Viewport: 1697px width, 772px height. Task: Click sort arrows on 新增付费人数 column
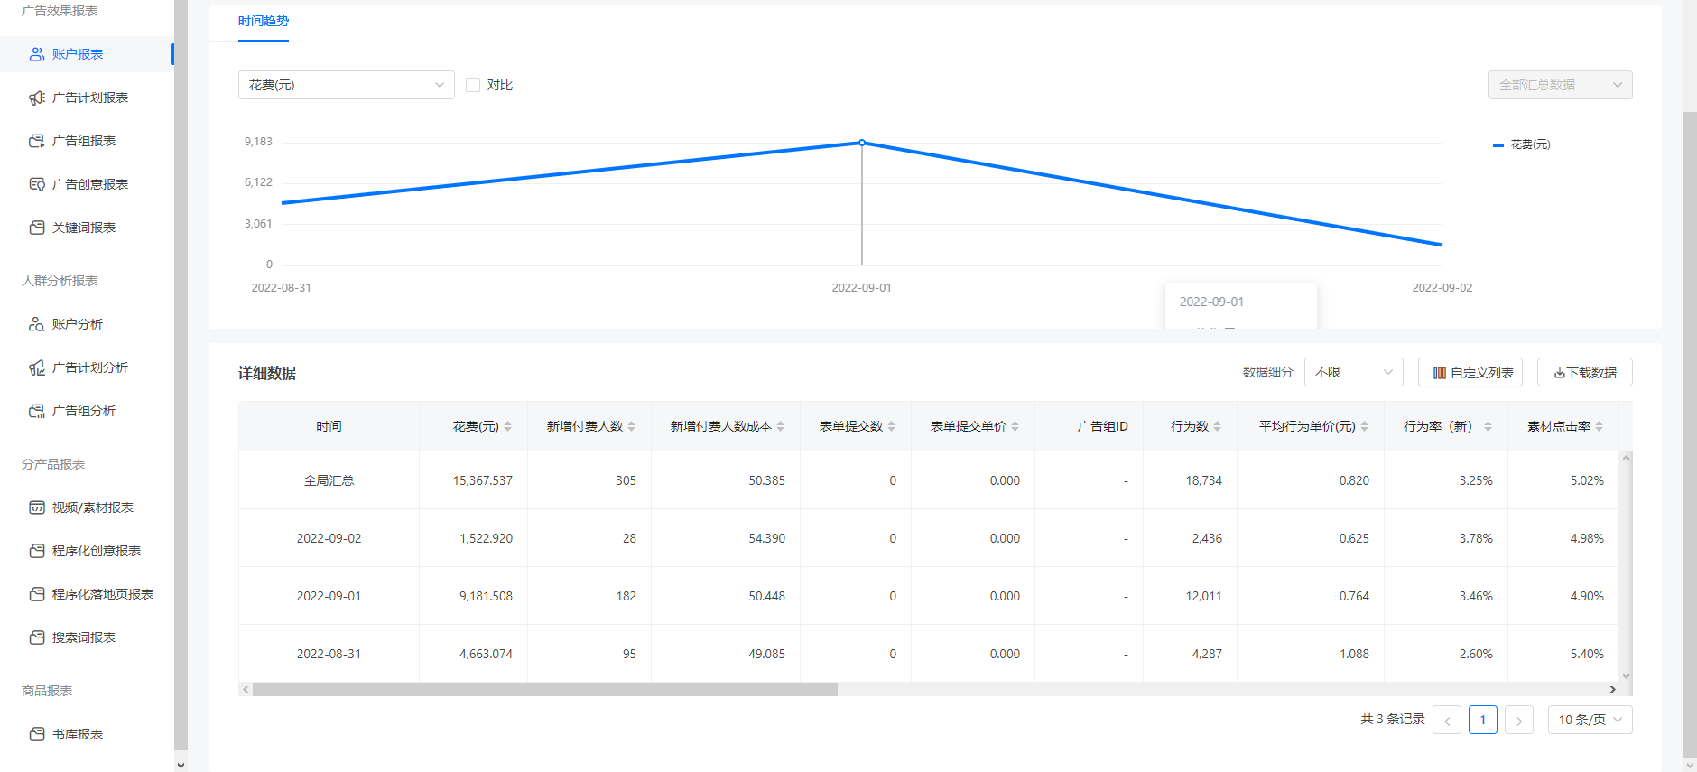click(x=632, y=426)
